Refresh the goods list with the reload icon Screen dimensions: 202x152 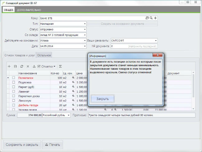coord(21,66)
